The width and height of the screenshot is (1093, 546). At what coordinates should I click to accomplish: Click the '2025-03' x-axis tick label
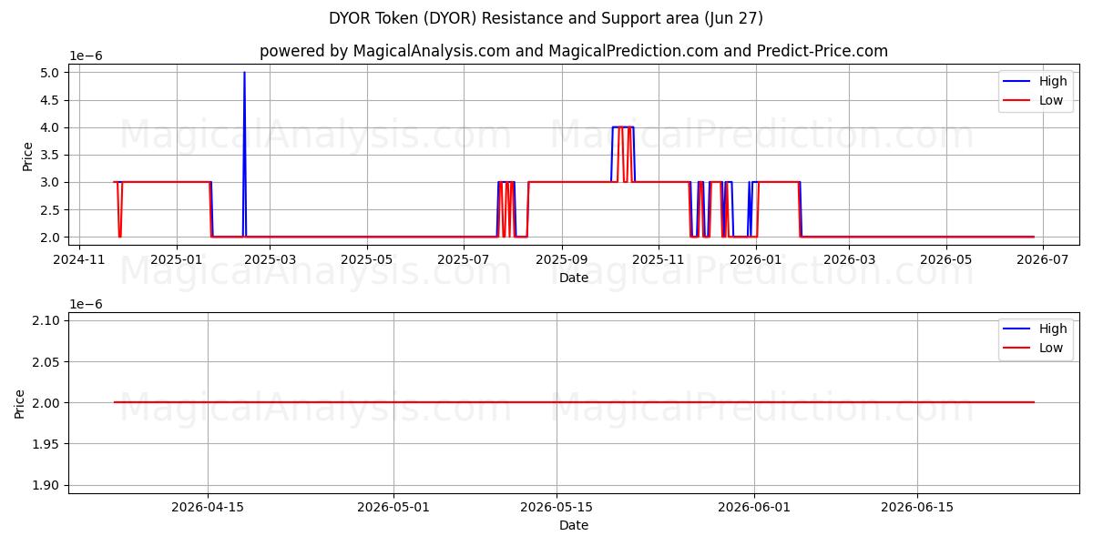coord(270,260)
